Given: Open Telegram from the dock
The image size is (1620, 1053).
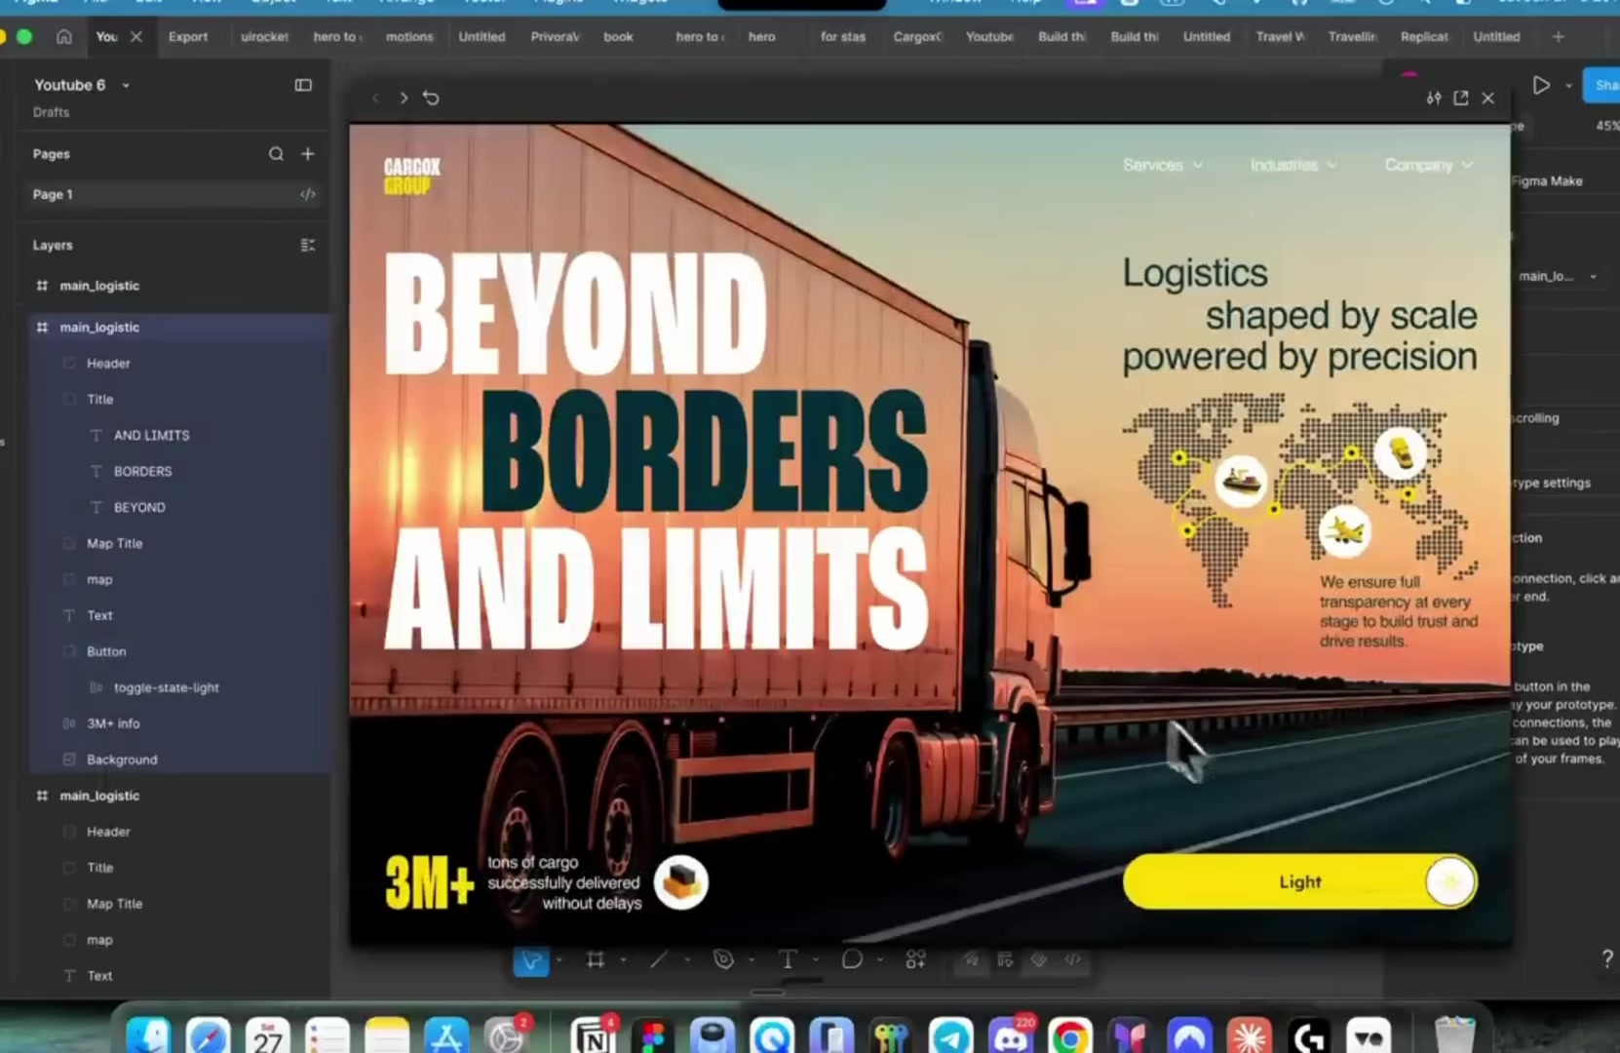Looking at the screenshot, I should (x=951, y=1037).
